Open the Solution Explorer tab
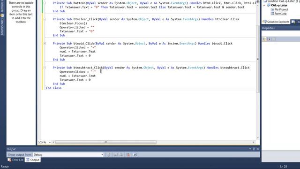 click(x=276, y=22)
